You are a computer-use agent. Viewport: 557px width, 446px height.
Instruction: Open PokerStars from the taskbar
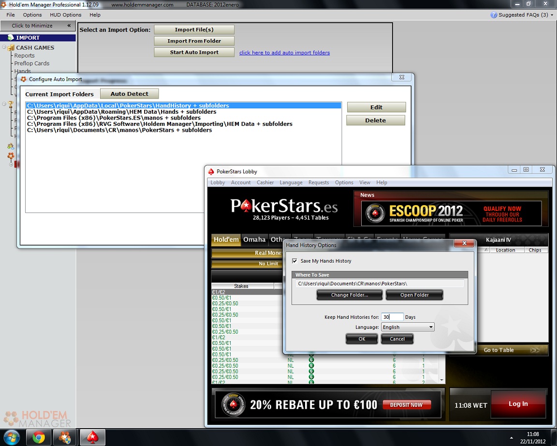pos(92,437)
